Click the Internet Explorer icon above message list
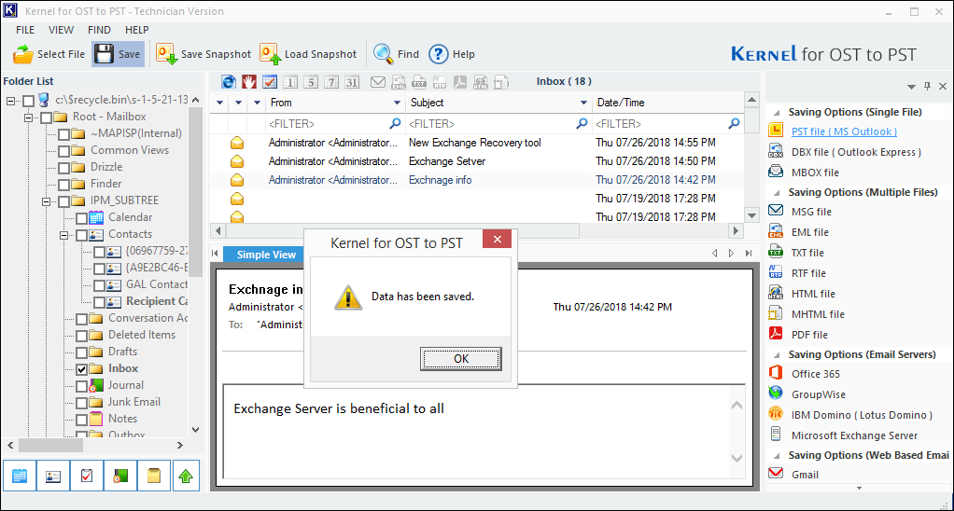954x511 pixels. click(x=228, y=82)
